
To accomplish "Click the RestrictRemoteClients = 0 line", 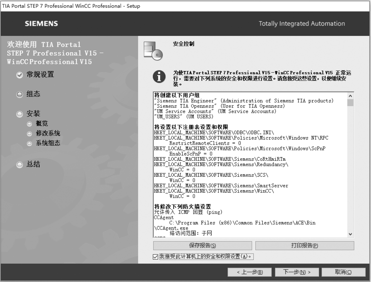I will pos(205,143).
